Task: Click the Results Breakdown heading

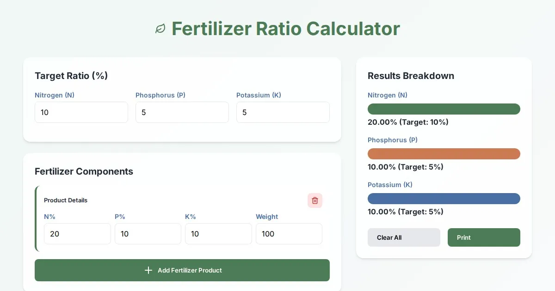Action: coord(411,76)
